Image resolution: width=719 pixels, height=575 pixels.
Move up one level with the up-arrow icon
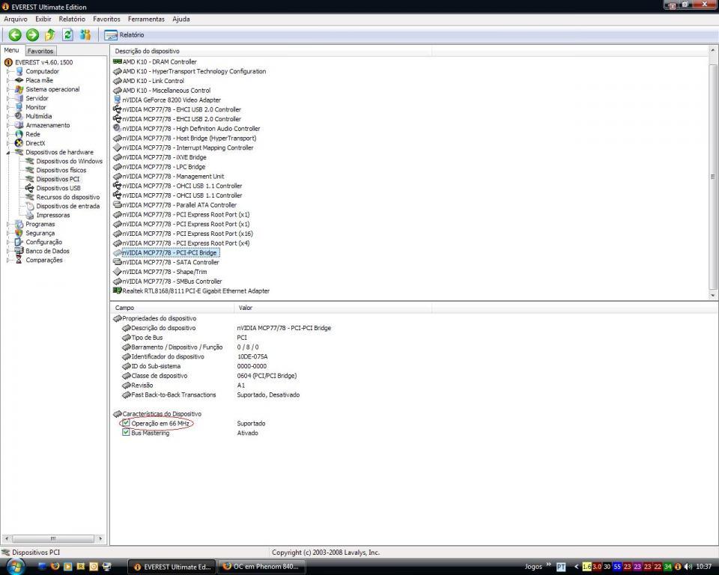[x=50, y=35]
